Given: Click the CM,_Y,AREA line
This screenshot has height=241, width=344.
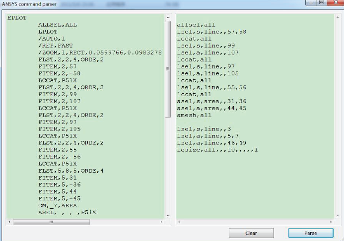Looking at the screenshot, I should 58,205.
